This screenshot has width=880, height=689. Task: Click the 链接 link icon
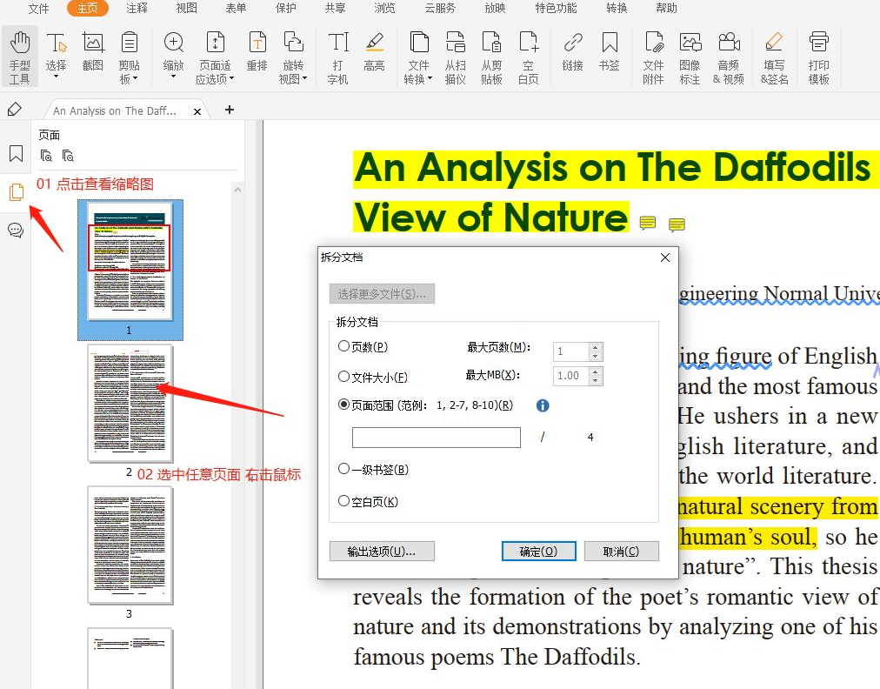click(572, 50)
